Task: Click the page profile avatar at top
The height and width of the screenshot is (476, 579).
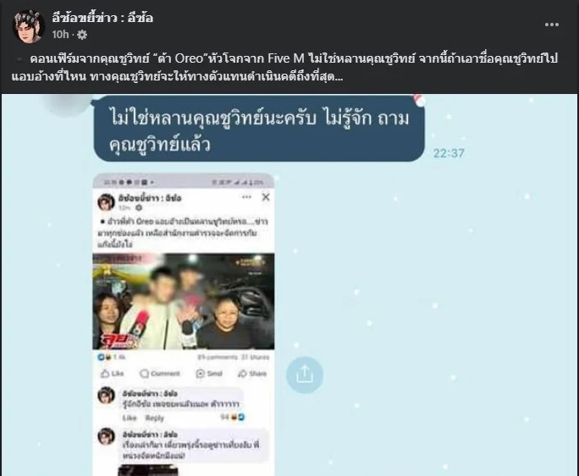Action: [x=28, y=26]
